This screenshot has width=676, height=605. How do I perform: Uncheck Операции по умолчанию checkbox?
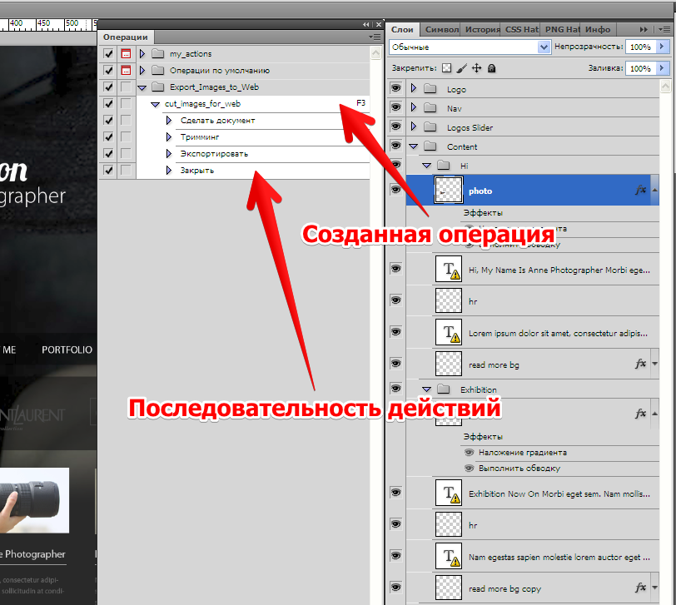coord(108,70)
